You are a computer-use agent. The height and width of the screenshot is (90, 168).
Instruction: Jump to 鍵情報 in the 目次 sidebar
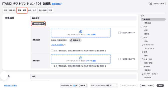point(147,34)
